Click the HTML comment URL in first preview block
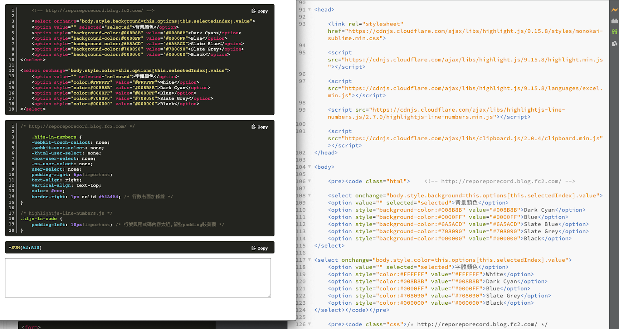 tap(93, 10)
